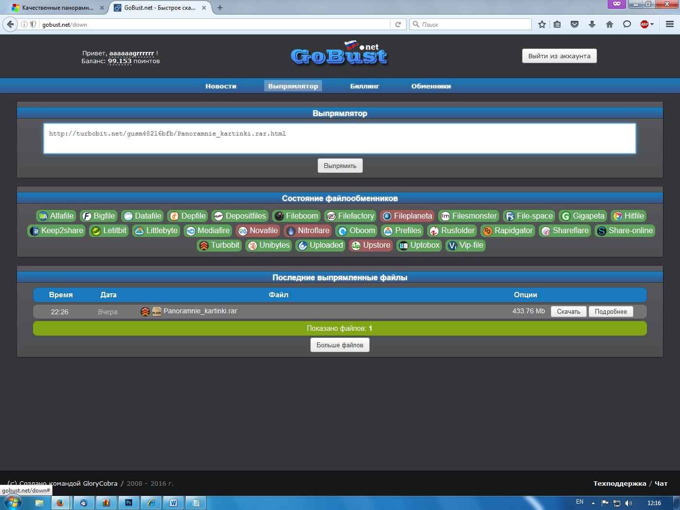Open the Hitfile hoster badge
Viewport: 680px width, 510px height.
[x=629, y=216]
